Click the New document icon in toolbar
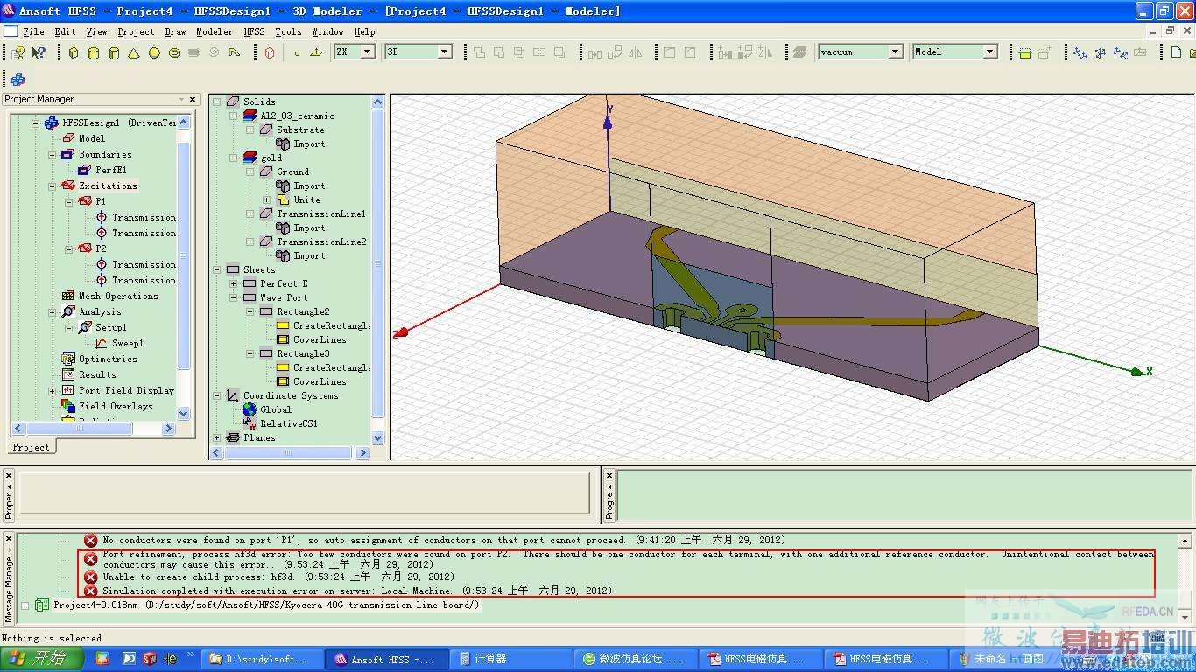This screenshot has height=672, width=1196. pos(1176,52)
